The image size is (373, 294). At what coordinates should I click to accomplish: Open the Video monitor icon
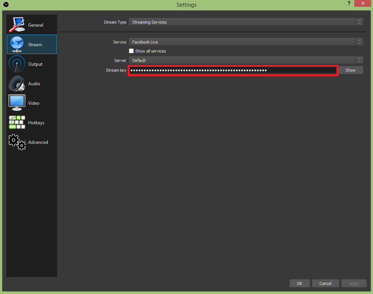pos(17,103)
